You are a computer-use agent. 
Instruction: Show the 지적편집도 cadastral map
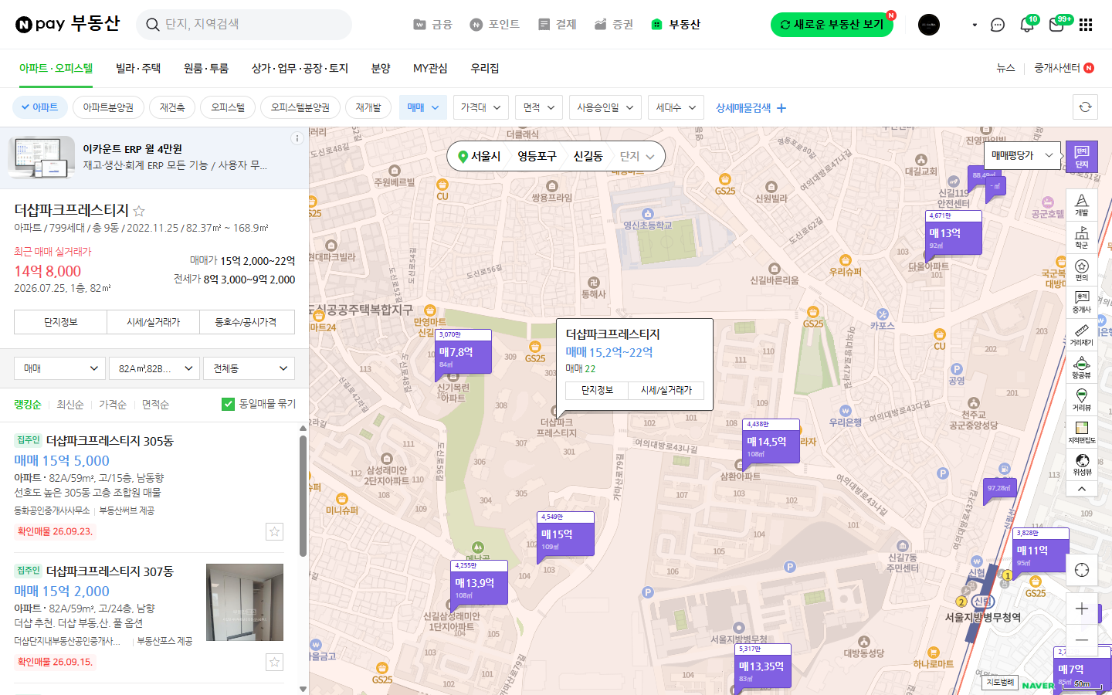tap(1081, 432)
